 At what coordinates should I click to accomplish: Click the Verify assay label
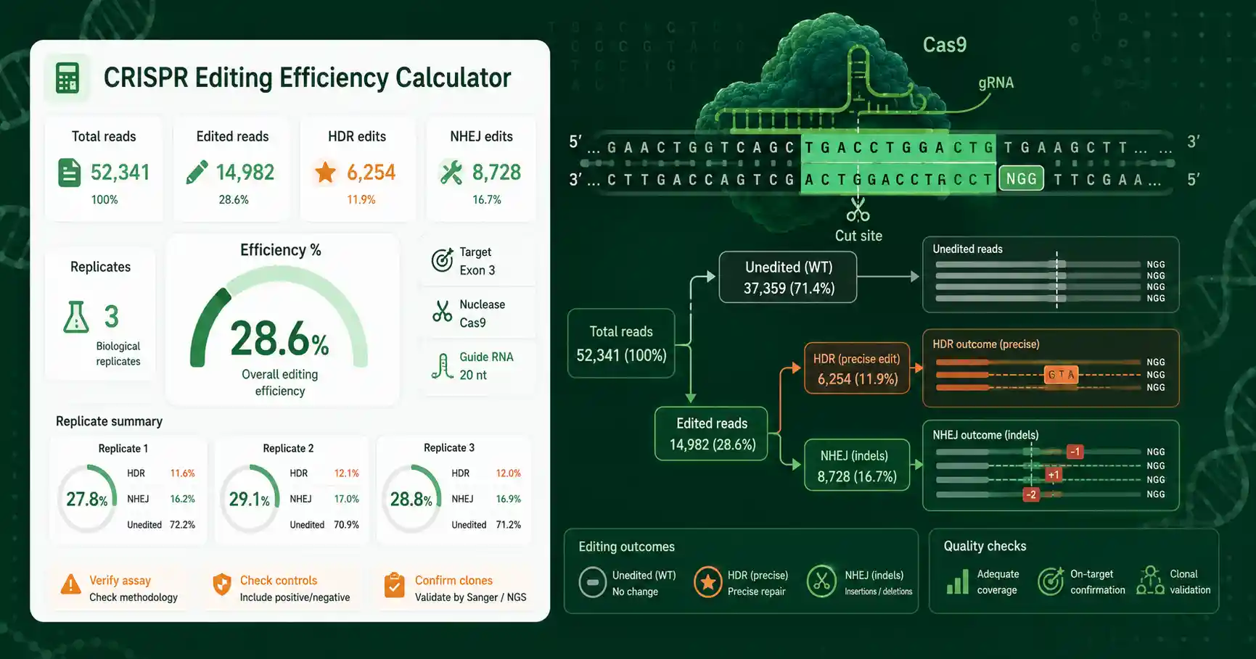[120, 581]
